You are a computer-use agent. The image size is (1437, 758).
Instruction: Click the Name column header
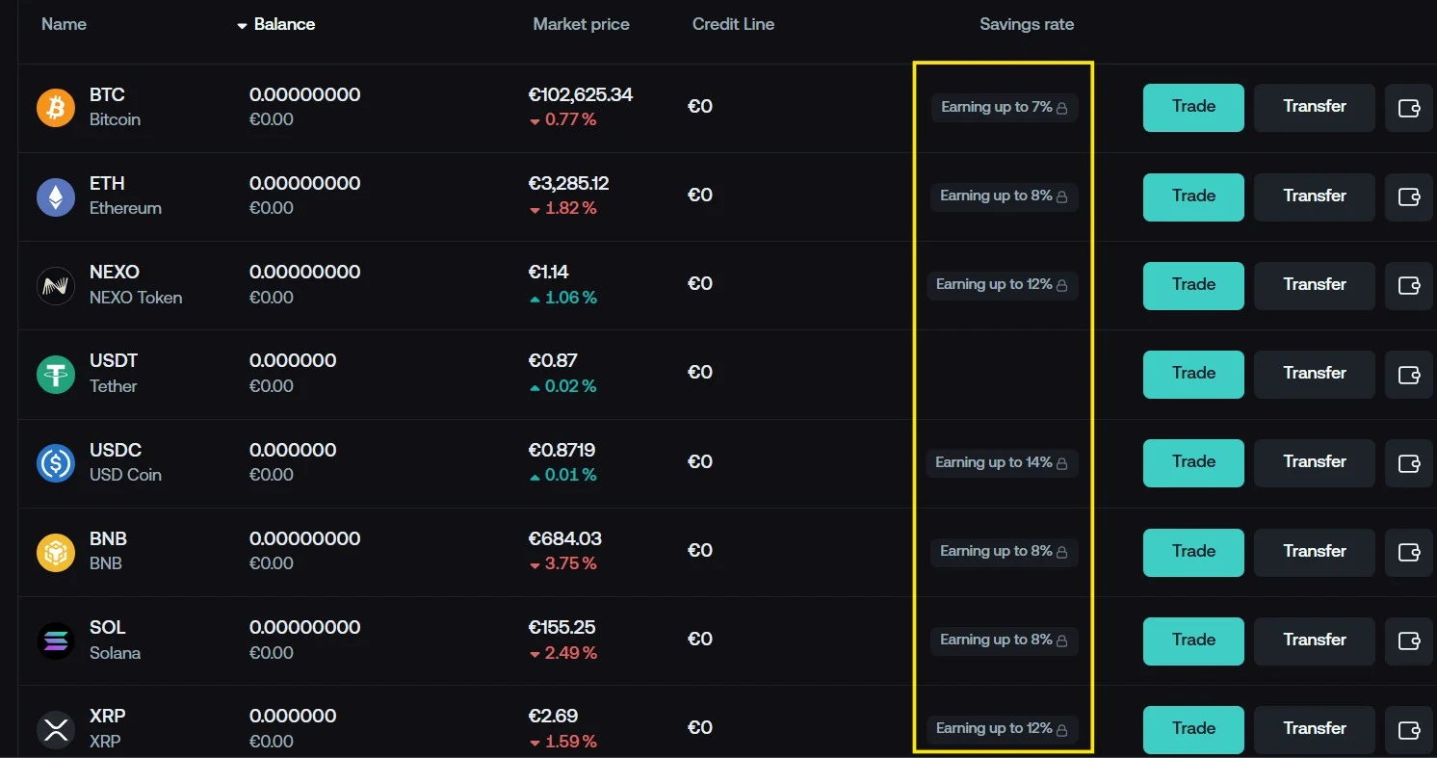64,24
